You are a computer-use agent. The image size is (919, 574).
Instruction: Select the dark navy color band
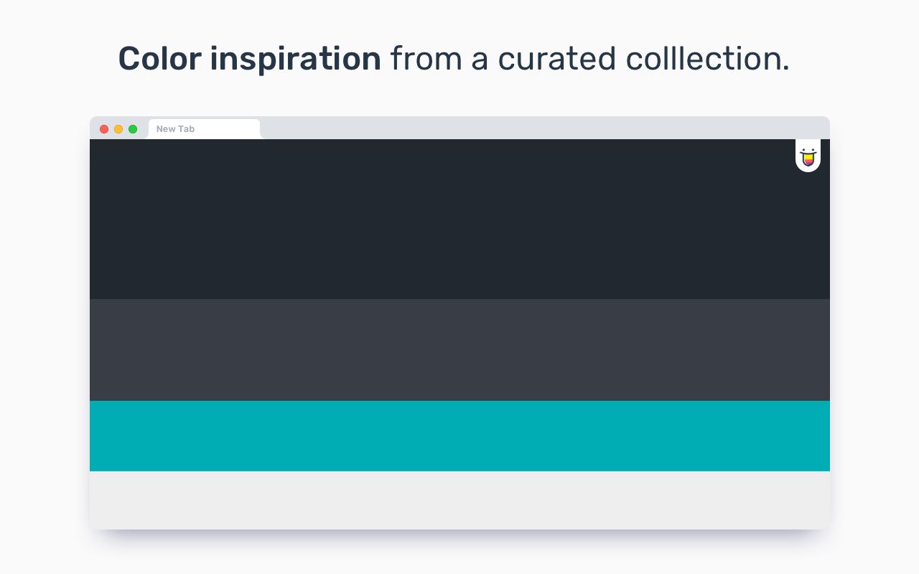[459, 219]
